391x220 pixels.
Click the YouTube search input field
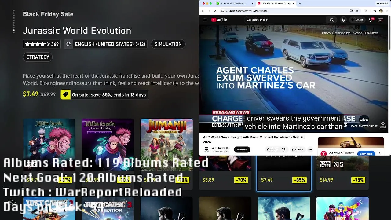286,20
